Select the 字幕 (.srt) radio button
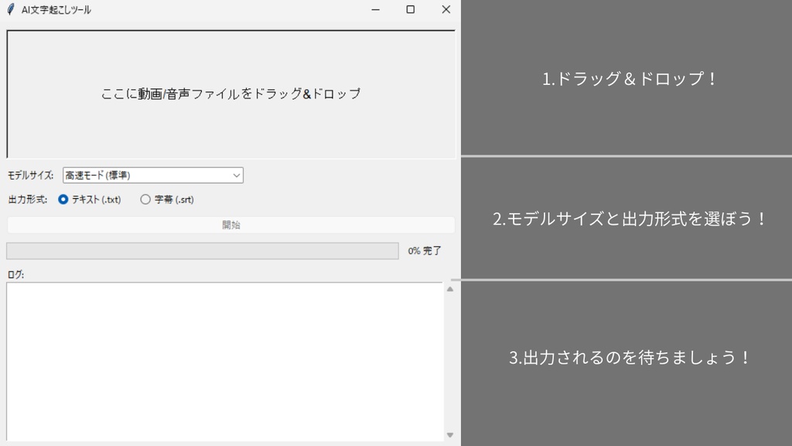The width and height of the screenshot is (792, 446). point(144,199)
